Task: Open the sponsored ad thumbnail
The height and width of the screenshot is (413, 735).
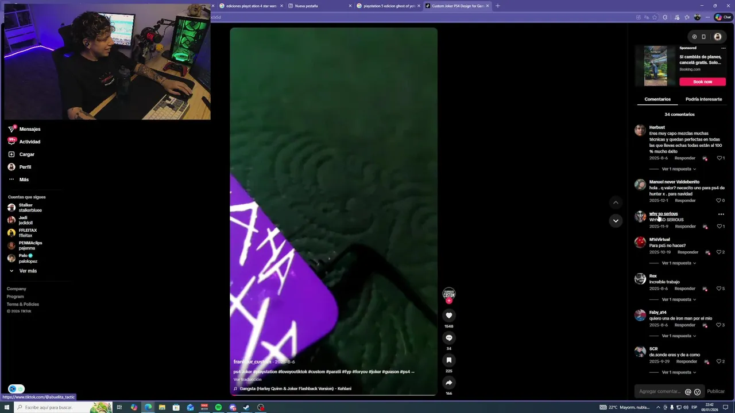Action: (655, 66)
